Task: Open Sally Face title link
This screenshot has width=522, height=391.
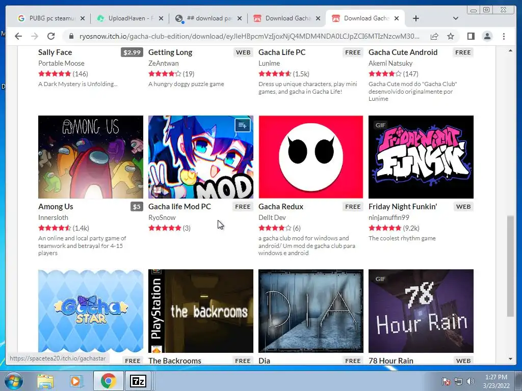Action: [55, 52]
